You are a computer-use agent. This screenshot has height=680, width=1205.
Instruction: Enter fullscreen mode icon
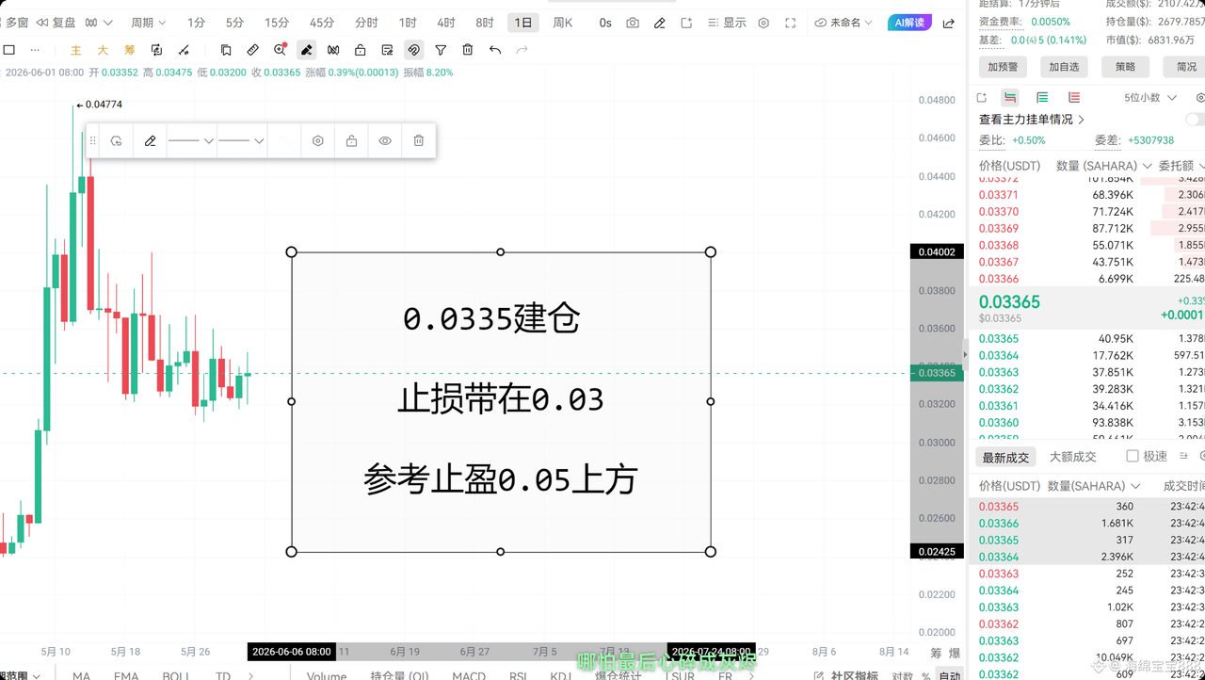coord(790,23)
